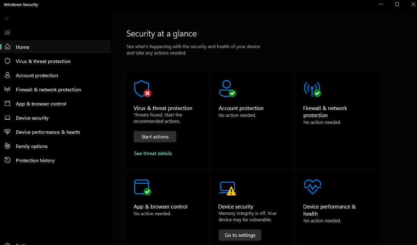Open Family options in the sidebar
The width and height of the screenshot is (417, 245).
pyautogui.click(x=56, y=146)
